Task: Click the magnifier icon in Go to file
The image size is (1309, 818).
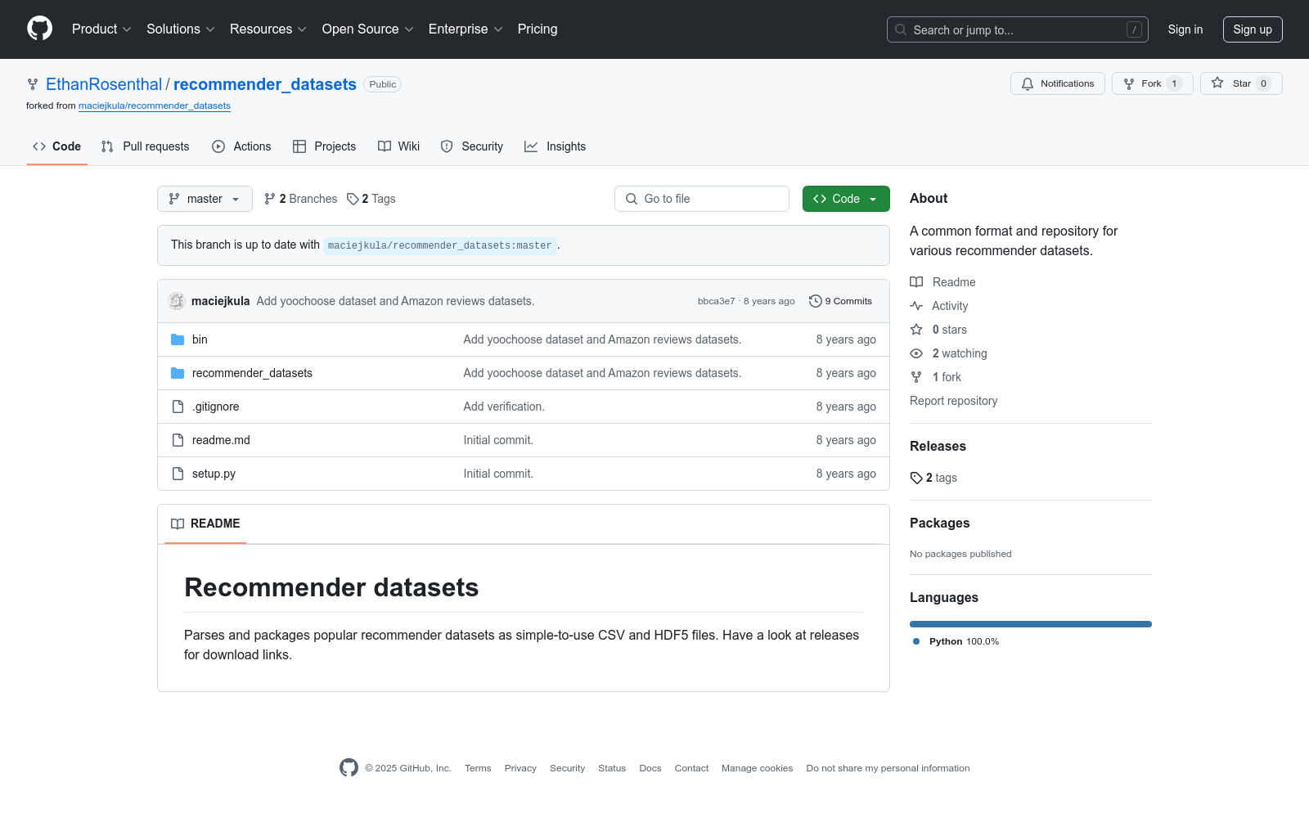Action: [x=632, y=199]
